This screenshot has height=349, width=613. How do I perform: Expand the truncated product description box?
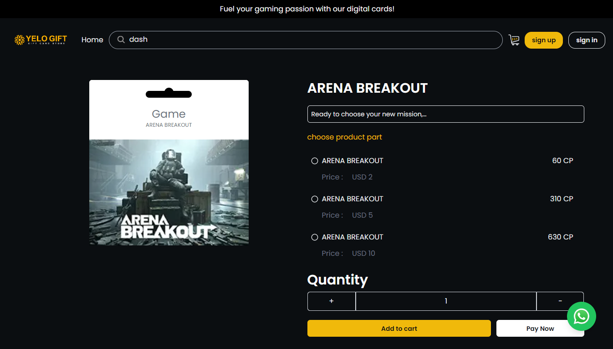coord(446,114)
